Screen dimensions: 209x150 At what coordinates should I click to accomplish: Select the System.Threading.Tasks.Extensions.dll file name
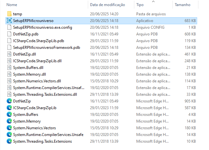point(45,94)
